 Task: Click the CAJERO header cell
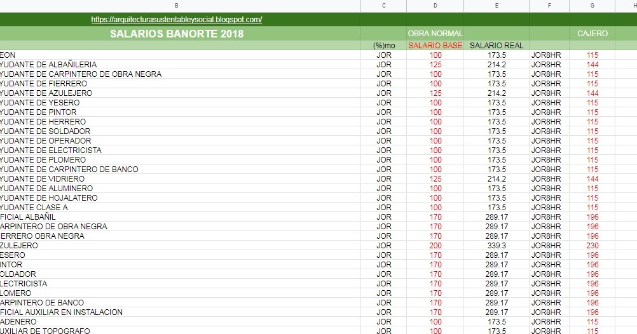coord(592,34)
